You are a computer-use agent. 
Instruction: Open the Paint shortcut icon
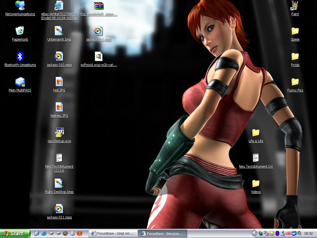(x=295, y=6)
